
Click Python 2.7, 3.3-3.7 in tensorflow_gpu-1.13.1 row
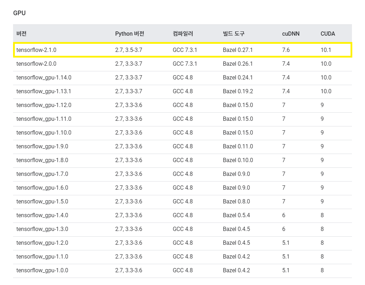(x=129, y=91)
